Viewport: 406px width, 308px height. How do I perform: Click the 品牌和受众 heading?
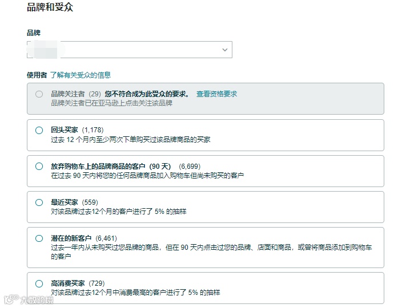[x=50, y=7]
